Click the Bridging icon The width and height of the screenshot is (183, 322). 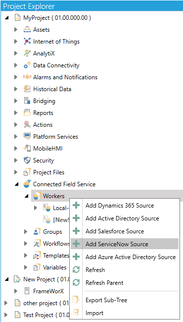pos(27,101)
